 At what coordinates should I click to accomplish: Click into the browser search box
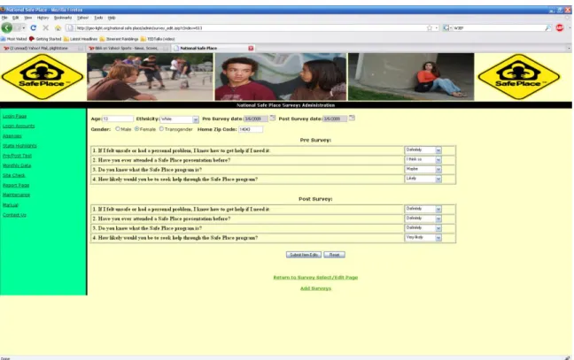point(499,27)
